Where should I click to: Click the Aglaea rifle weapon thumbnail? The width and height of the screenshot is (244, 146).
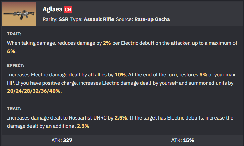18,14
